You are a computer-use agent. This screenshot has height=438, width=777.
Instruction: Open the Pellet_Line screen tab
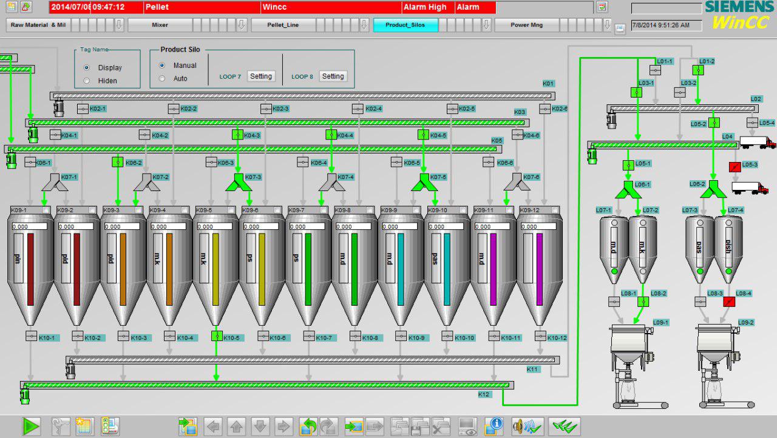click(x=283, y=25)
